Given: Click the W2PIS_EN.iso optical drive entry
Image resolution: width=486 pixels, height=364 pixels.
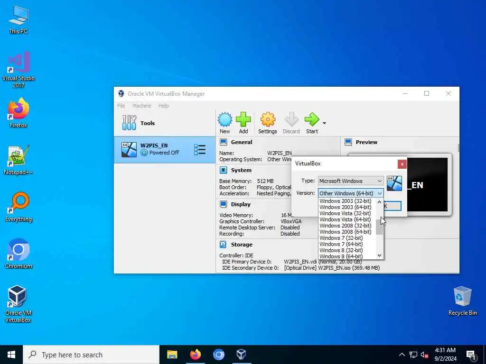Looking at the screenshot, I should (332, 268).
